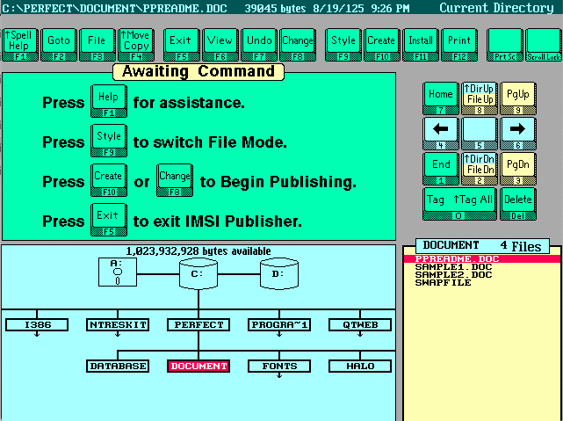Image resolution: width=563 pixels, height=421 pixels.
Task: Select the C: hard drive
Action: coord(198,274)
